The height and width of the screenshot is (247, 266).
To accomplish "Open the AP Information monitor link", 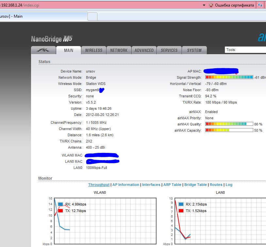I will point(126,185).
